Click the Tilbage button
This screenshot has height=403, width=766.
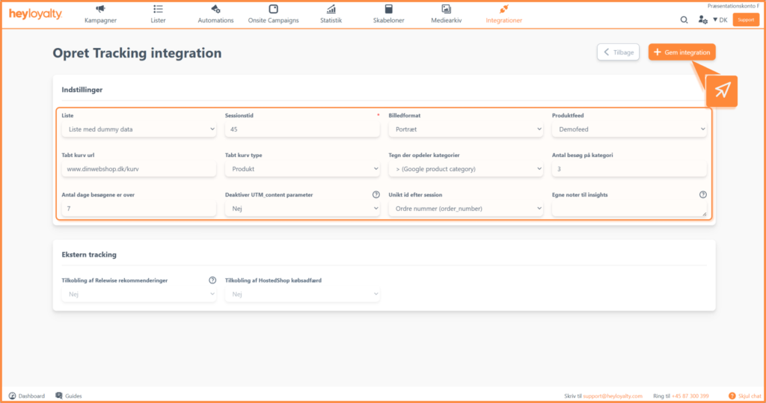618,52
